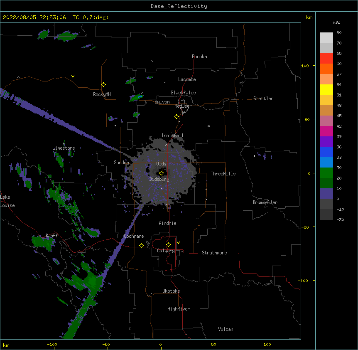Click the yellow diamond marker south of RedDeer

[177, 117]
